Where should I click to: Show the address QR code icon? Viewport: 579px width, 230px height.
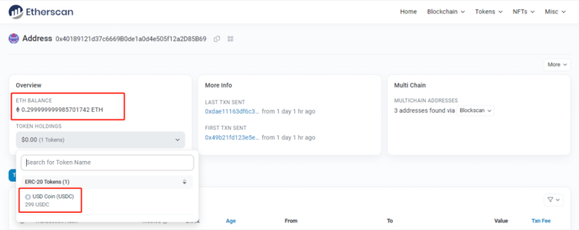[x=231, y=39]
